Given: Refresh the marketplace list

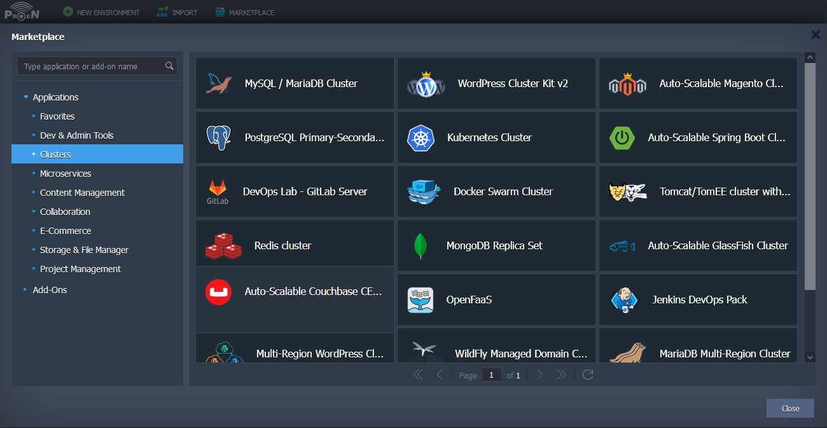Looking at the screenshot, I should click(588, 375).
